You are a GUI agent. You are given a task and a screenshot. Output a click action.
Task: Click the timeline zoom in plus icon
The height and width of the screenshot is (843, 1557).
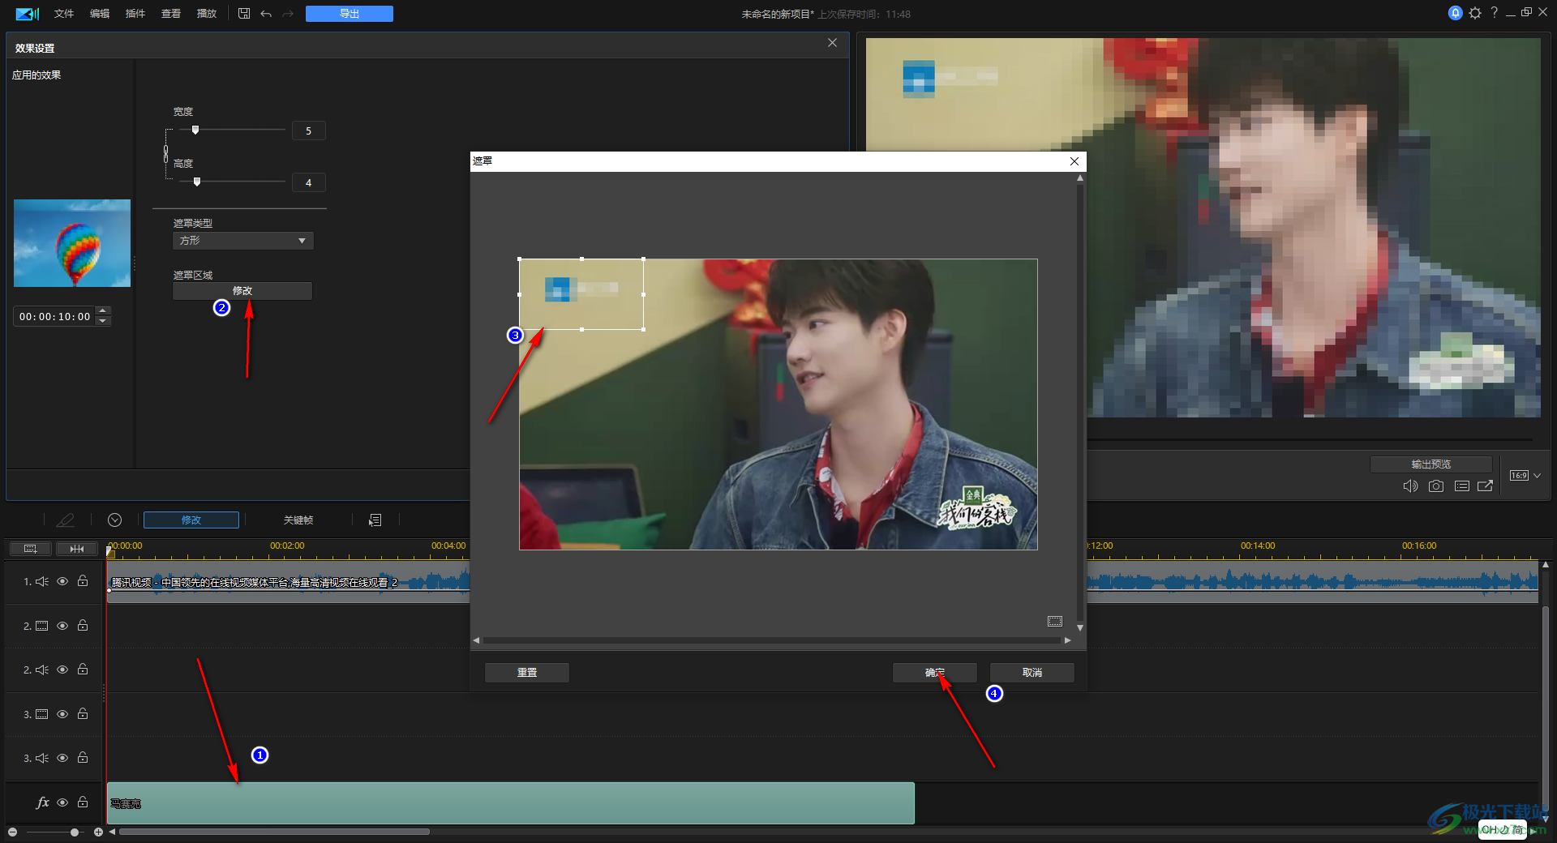point(98,832)
